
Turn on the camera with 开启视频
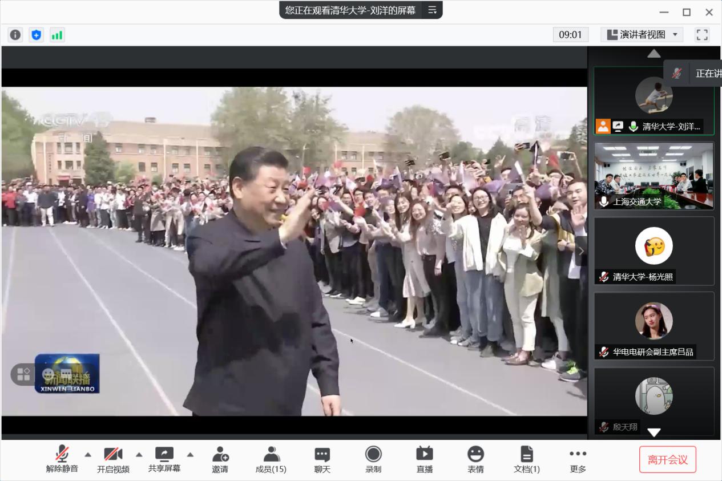(113, 460)
